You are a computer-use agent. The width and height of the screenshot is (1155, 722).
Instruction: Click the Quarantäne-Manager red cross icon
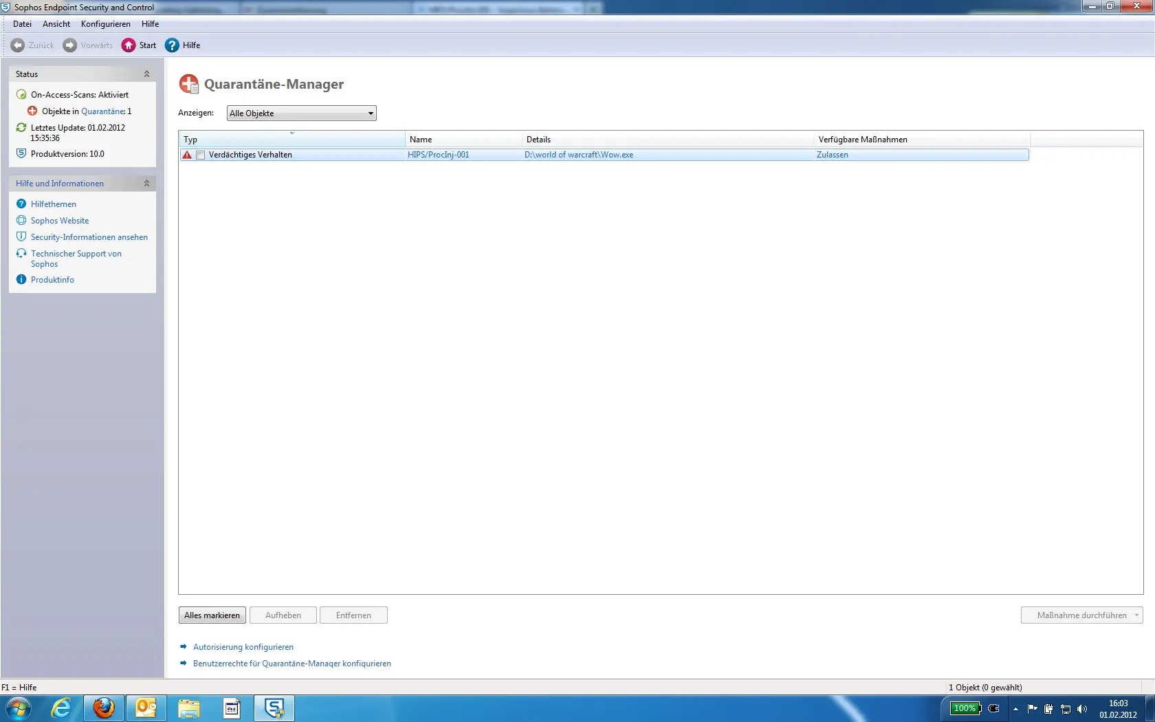tap(189, 84)
